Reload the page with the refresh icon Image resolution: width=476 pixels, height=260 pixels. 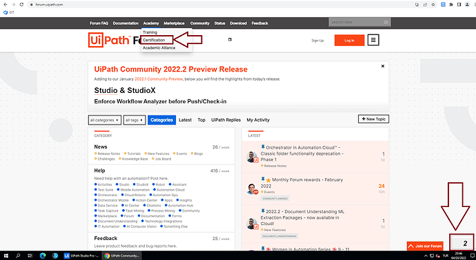[21, 5]
